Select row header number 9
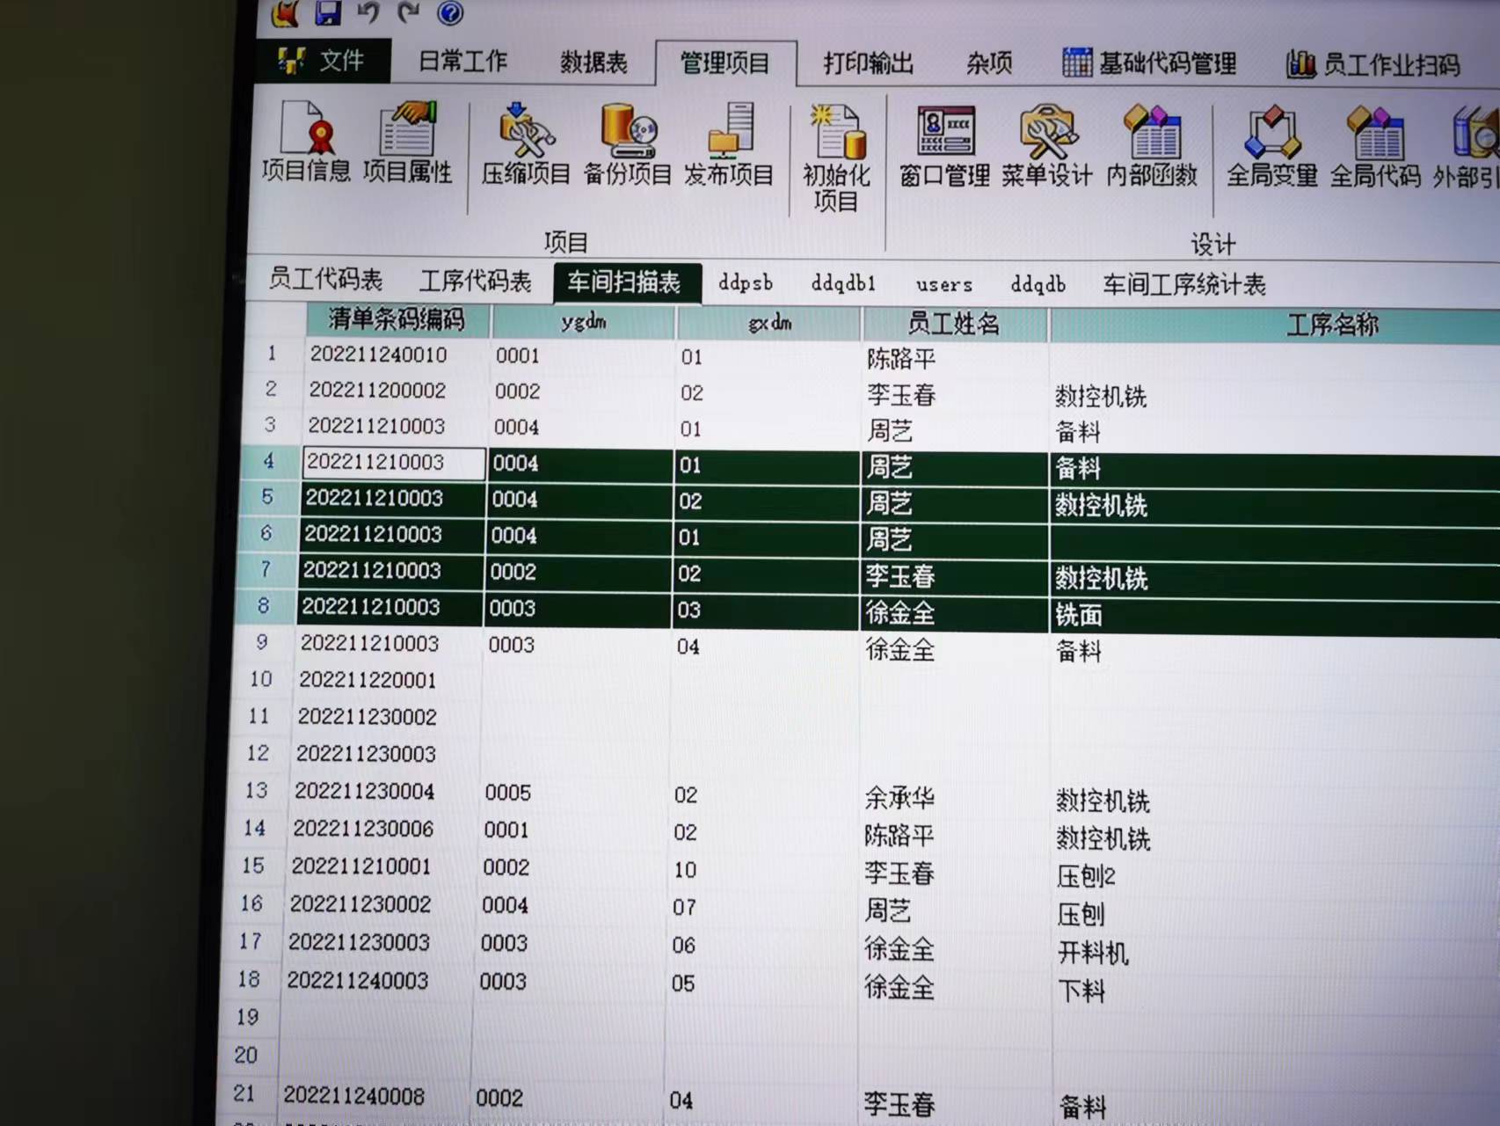The width and height of the screenshot is (1500, 1126). pos(262,642)
